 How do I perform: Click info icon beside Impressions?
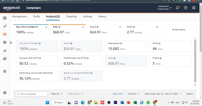click(121, 44)
